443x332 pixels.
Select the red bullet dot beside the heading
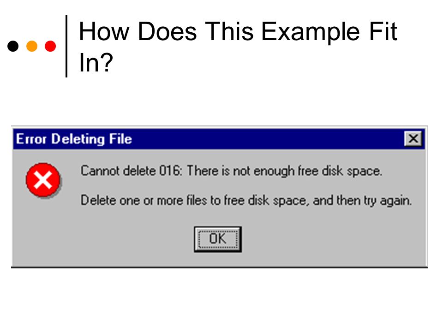point(50,46)
